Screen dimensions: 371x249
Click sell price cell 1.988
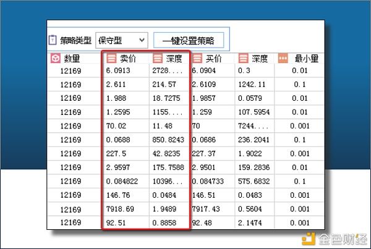(116, 98)
